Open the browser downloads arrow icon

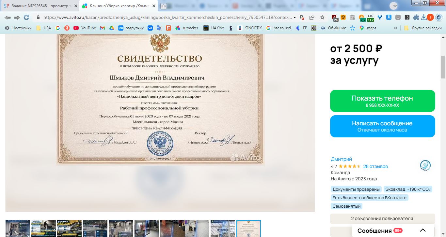(423, 17)
